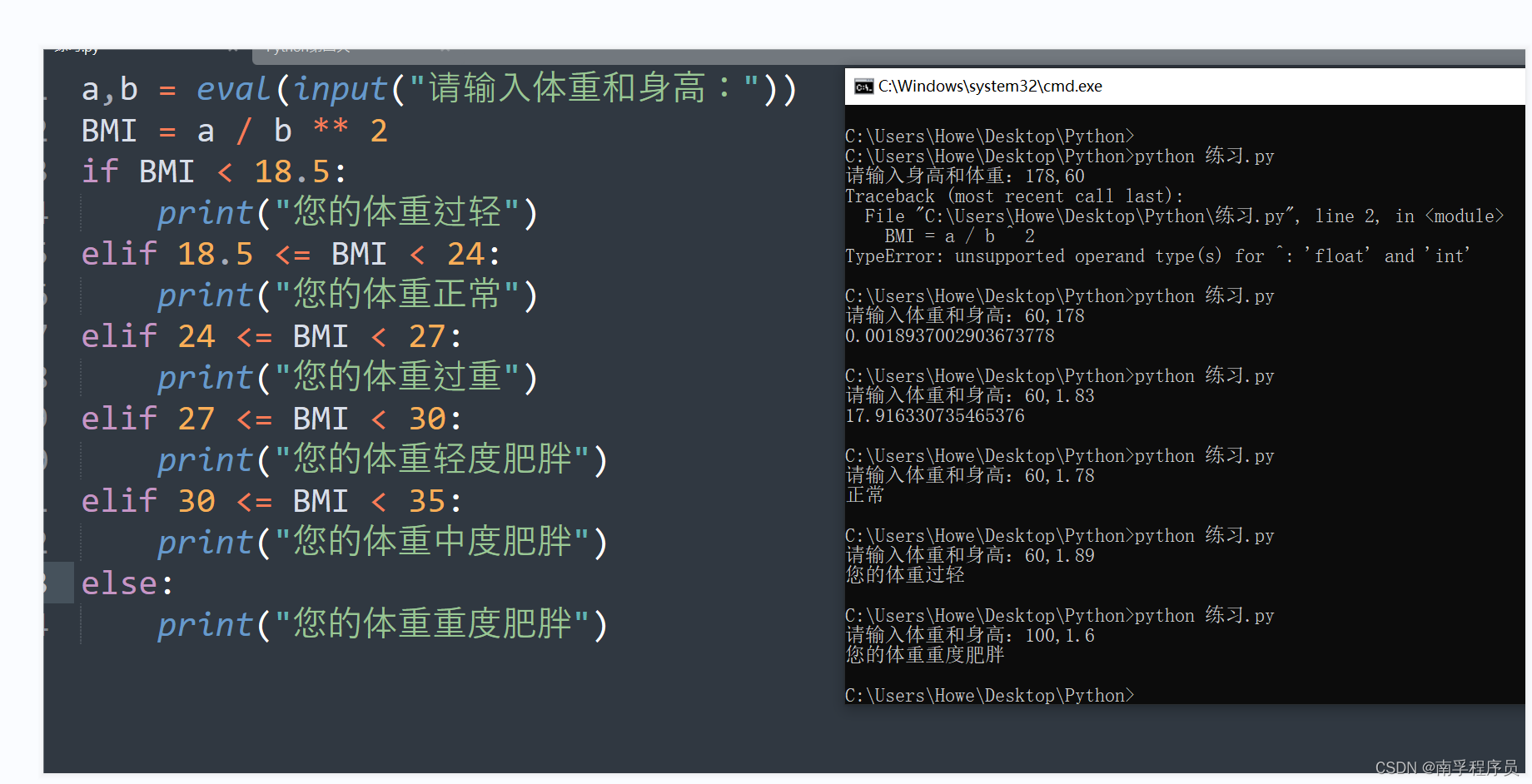Click the 您的体重重度肥胖 terminal output line
This screenshot has height=784, width=1532.
pos(924,655)
